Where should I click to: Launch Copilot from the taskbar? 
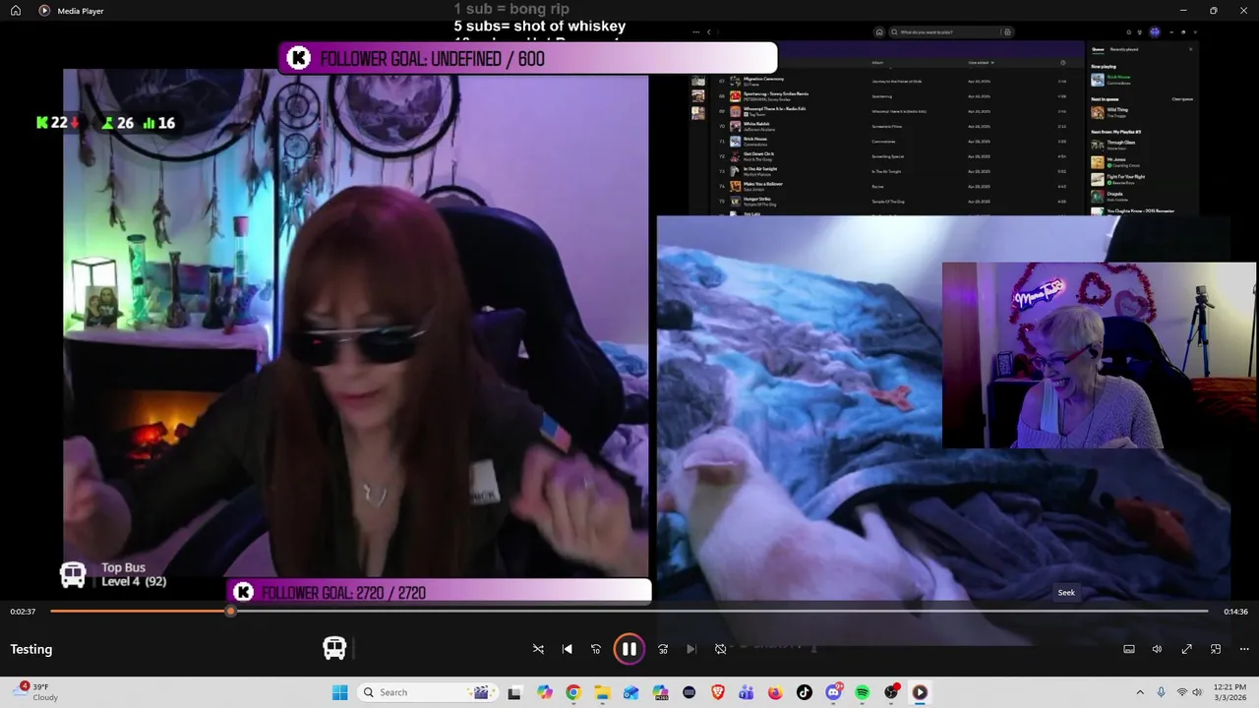point(545,692)
